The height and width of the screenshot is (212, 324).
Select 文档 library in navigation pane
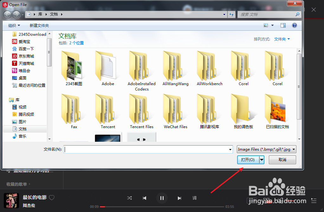25,129
